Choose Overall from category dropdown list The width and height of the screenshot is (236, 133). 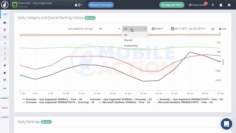(x=135, y=40)
